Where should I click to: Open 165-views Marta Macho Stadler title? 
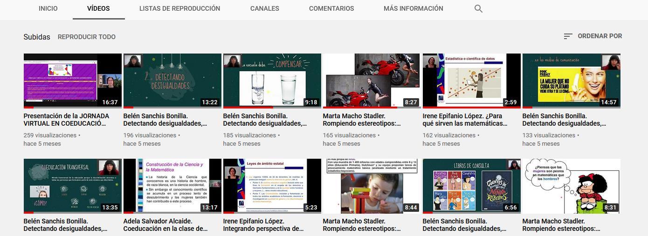pos(362,120)
